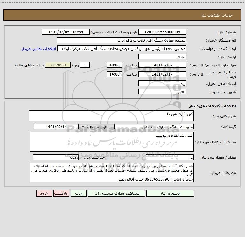
Task: Click the announcement date field 1401/02/05 - 09:54
Action: point(66,32)
